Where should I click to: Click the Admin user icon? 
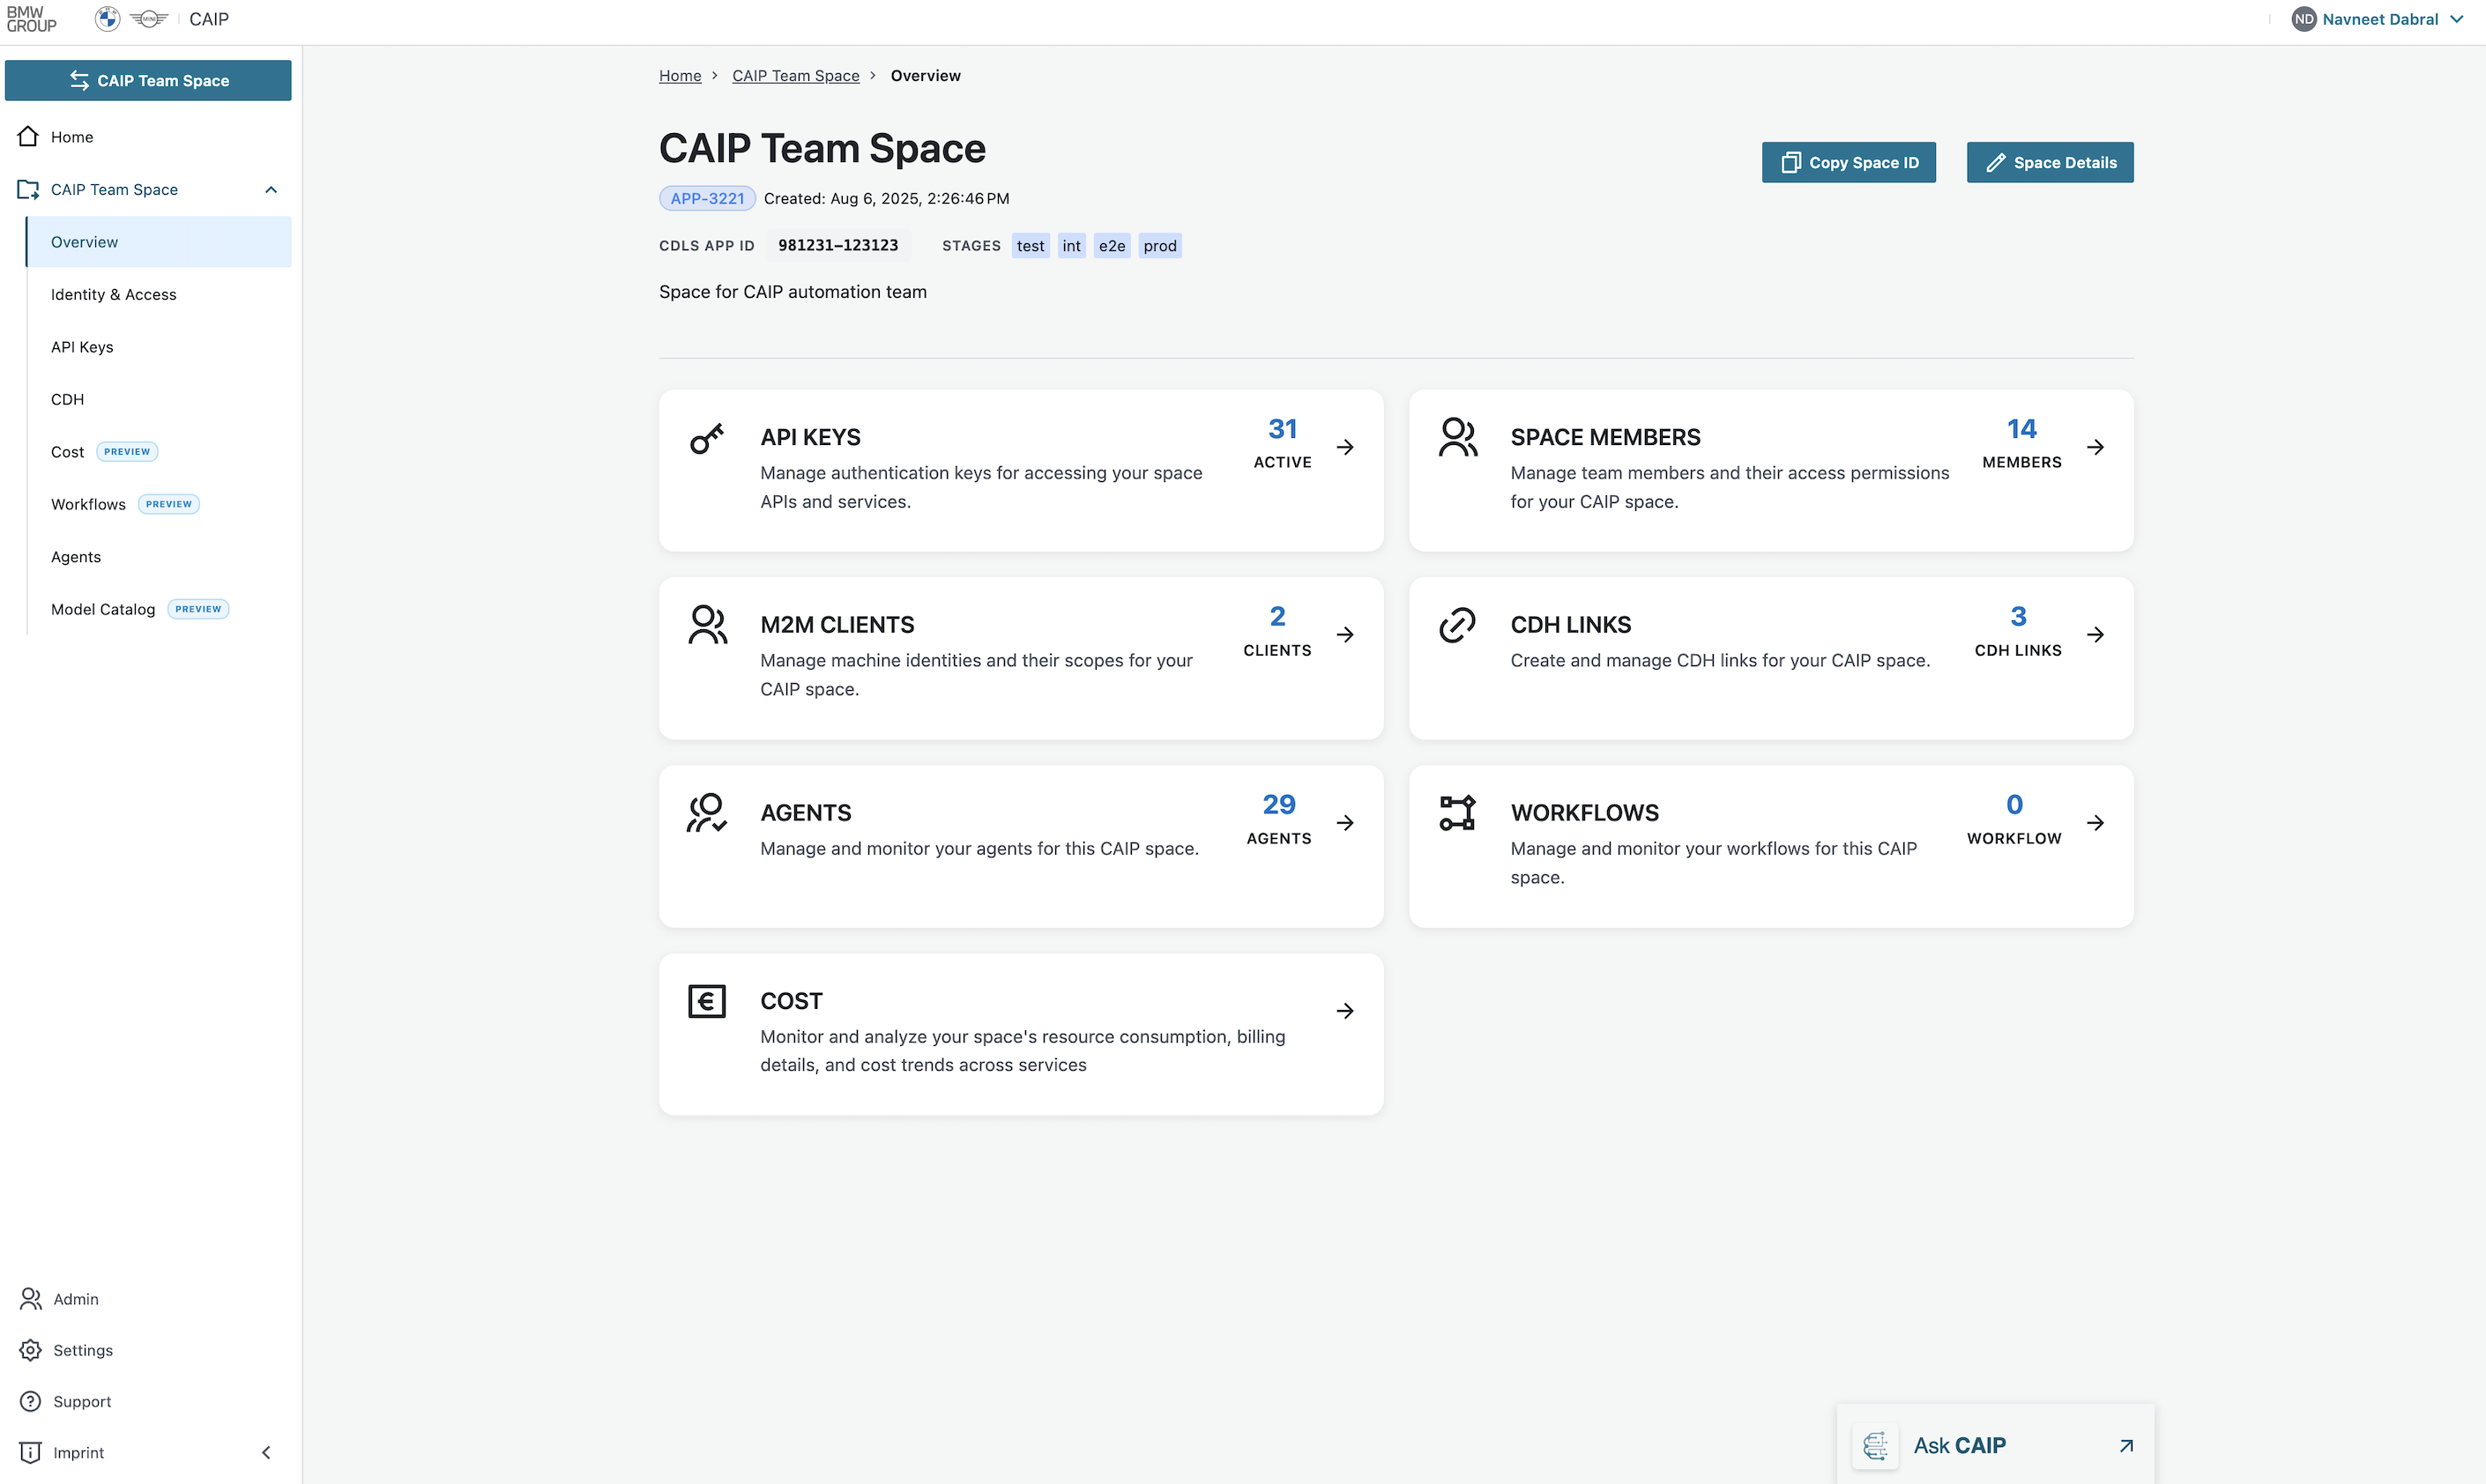(31, 1298)
